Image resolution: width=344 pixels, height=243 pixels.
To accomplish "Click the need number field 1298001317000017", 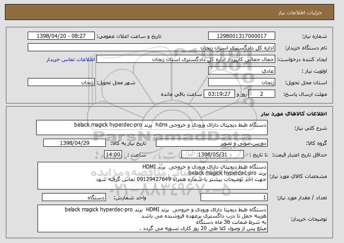I will [242, 36].
